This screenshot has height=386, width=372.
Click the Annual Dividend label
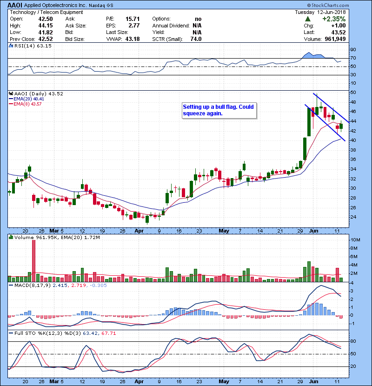(x=171, y=26)
